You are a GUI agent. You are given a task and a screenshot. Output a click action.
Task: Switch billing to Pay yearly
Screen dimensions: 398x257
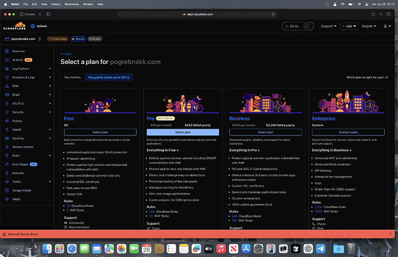(x=108, y=77)
